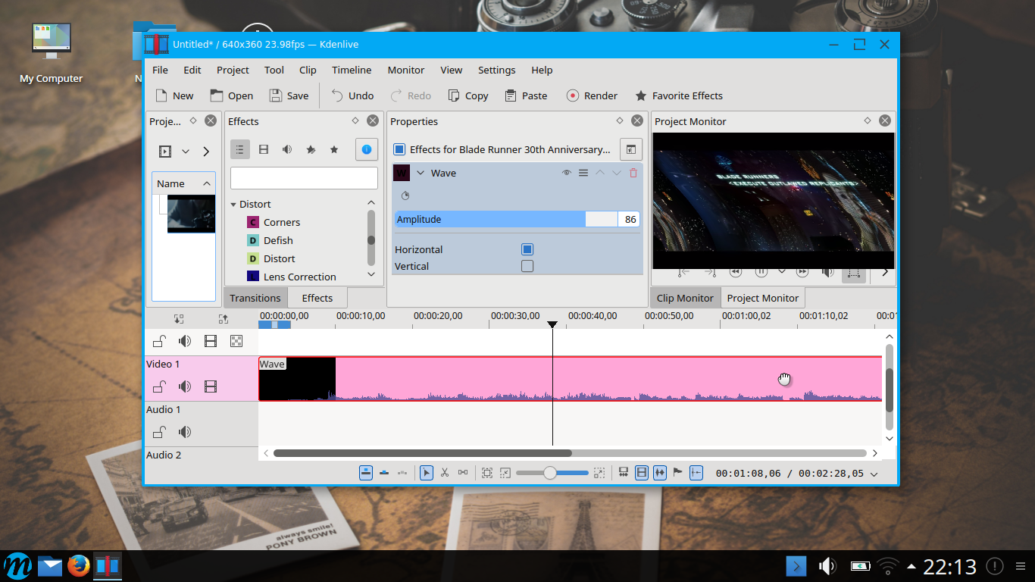
Task: Expand more Project bin toolbar items
Action: pos(206,152)
